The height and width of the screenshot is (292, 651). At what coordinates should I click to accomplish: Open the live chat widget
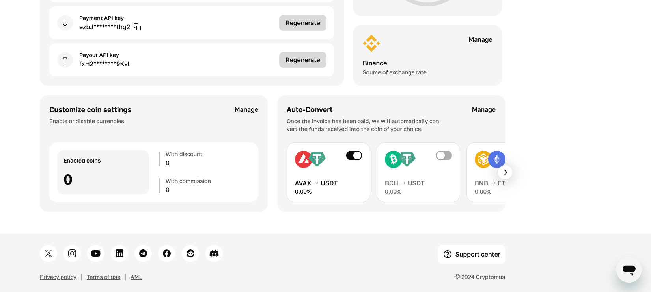click(x=629, y=270)
